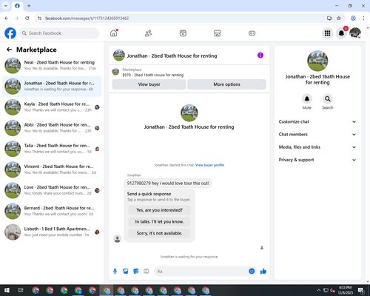Open the Lisbeth 1 Bed 1 Bath Apartment chat

52,232
